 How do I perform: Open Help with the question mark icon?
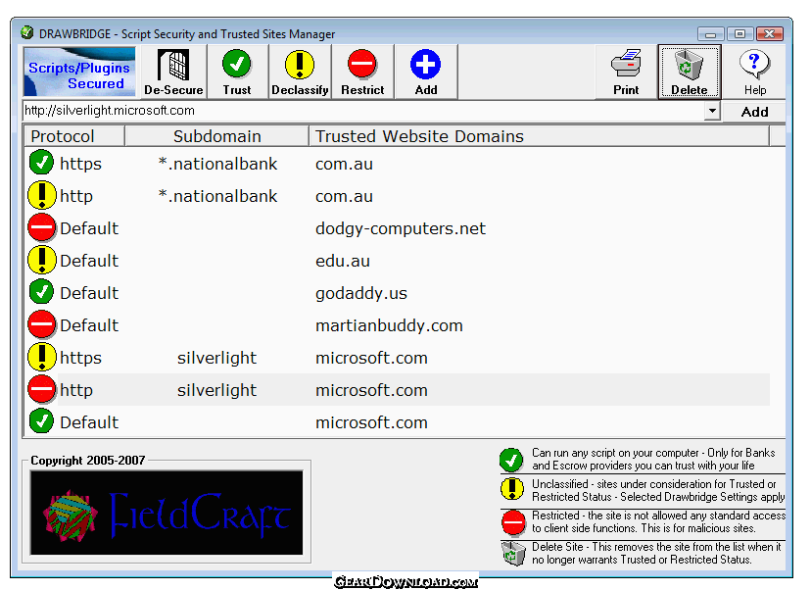tap(754, 64)
